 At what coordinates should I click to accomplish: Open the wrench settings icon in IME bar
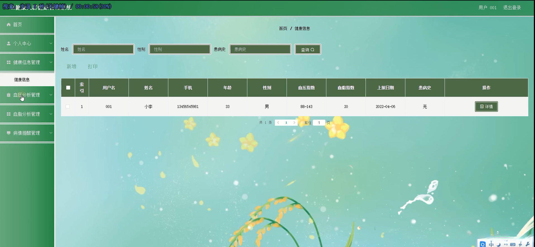528,244
